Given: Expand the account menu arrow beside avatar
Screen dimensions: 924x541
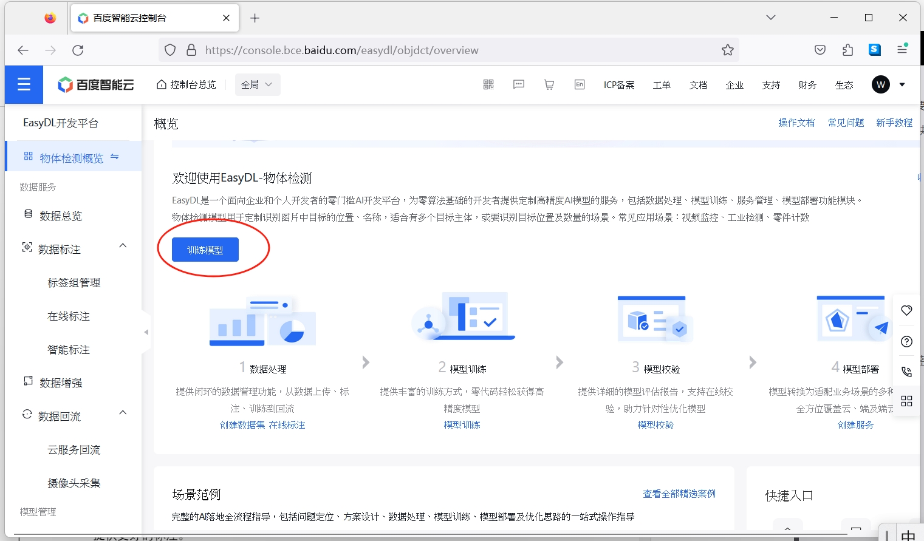Looking at the screenshot, I should pos(902,85).
